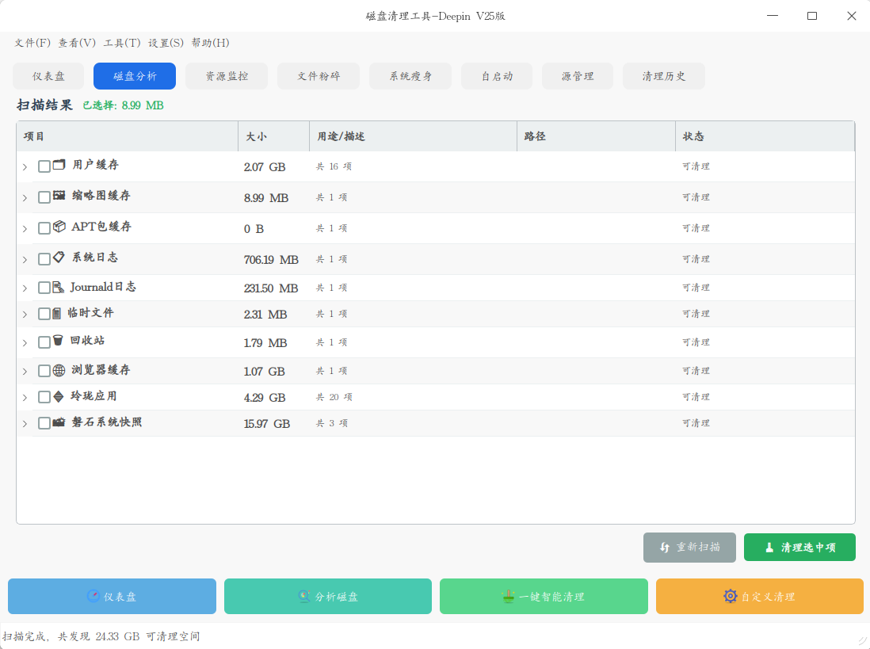Click the Journald日志 document icon
This screenshot has width=870, height=649.
[59, 287]
